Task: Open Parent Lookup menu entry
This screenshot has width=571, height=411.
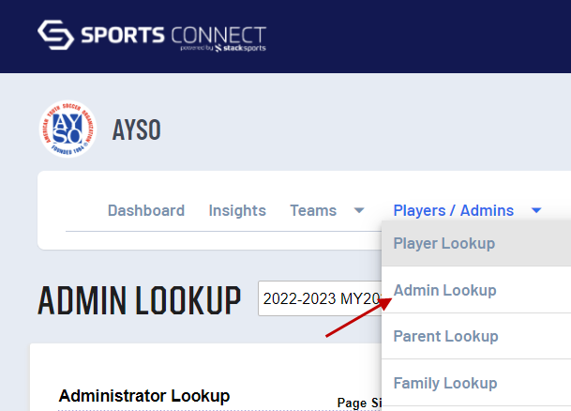Action: click(445, 336)
